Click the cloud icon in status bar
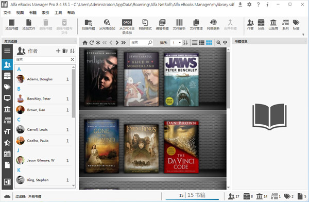Screen dimensions: 309x202 pos(7,196)
